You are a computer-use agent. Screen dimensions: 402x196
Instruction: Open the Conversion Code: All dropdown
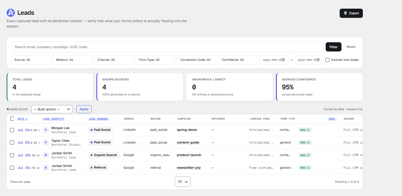196,60
